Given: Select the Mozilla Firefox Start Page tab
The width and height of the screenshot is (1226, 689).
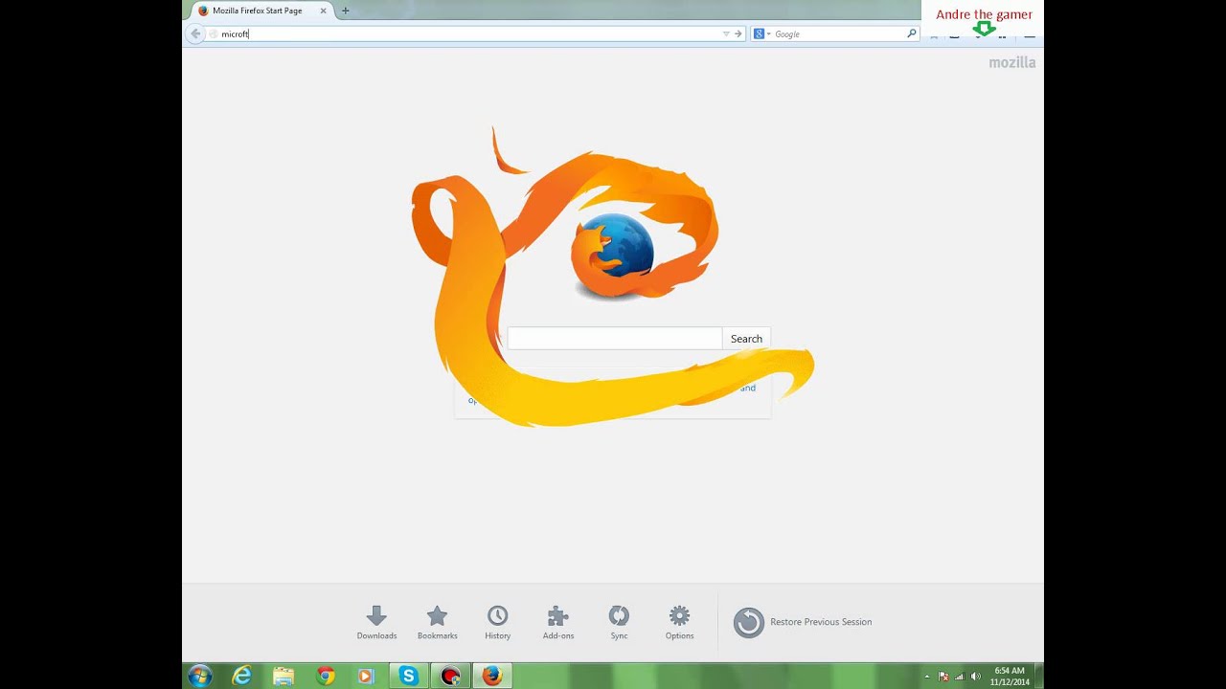Looking at the screenshot, I should [x=257, y=11].
